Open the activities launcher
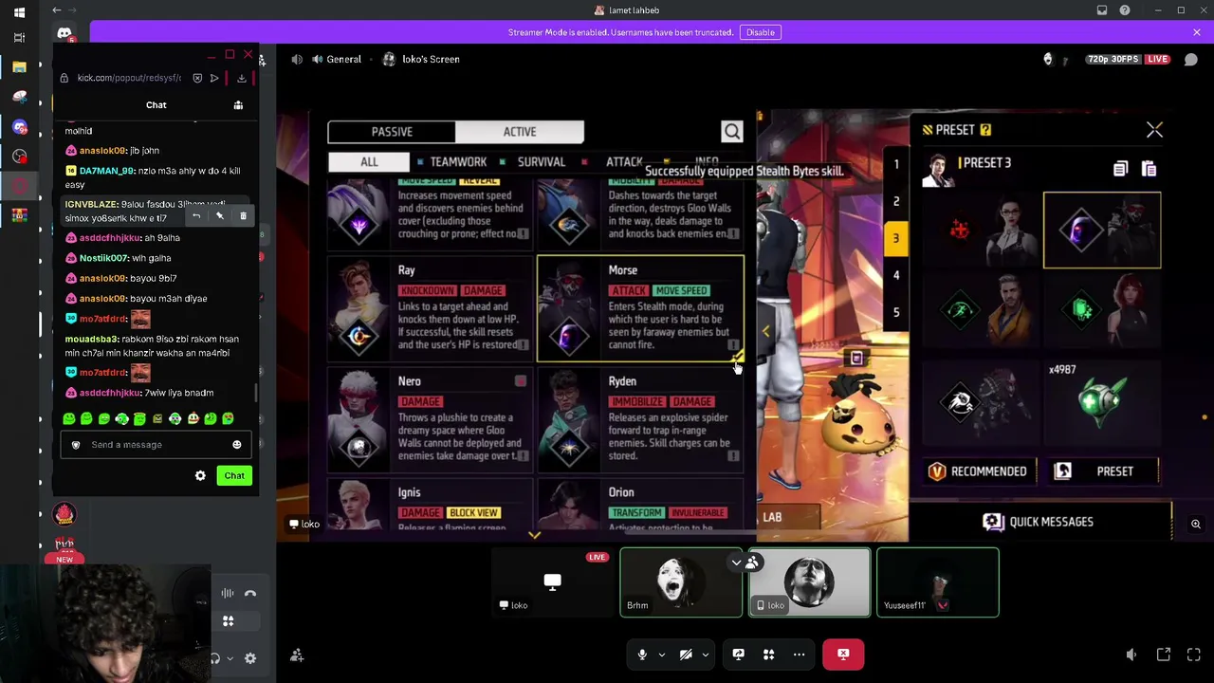The image size is (1214, 683). tap(768, 655)
